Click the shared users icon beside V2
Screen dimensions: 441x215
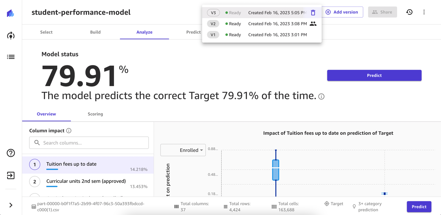(313, 23)
